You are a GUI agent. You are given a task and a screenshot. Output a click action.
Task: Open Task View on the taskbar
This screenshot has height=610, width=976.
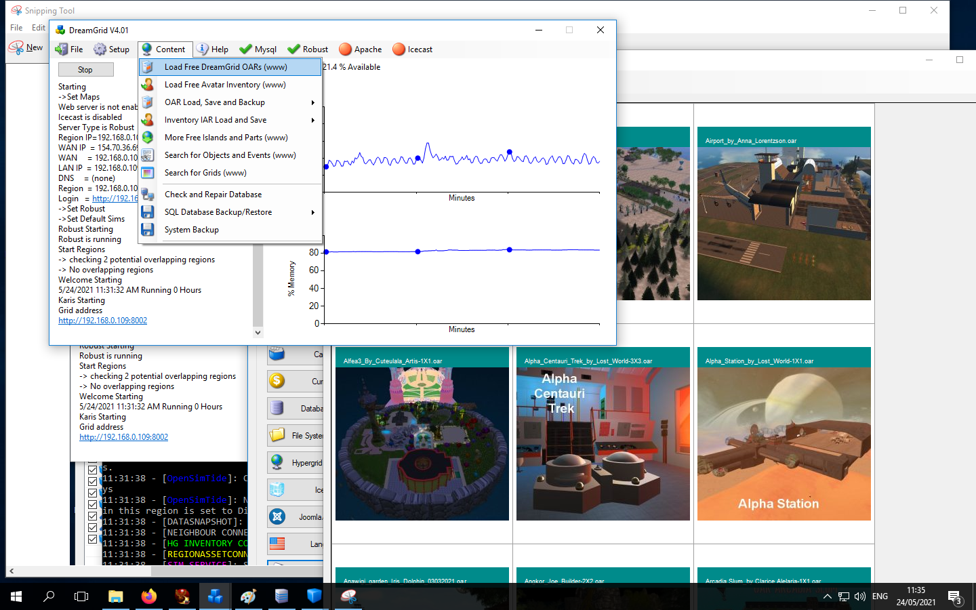[x=81, y=596]
